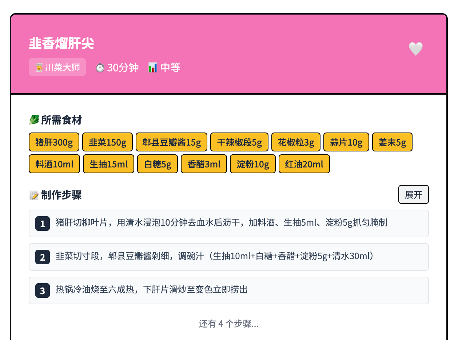Select the 白糖5g ingredient tag

coord(158,164)
